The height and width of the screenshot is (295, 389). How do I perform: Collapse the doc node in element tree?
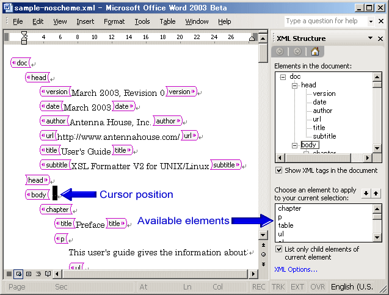click(283, 77)
